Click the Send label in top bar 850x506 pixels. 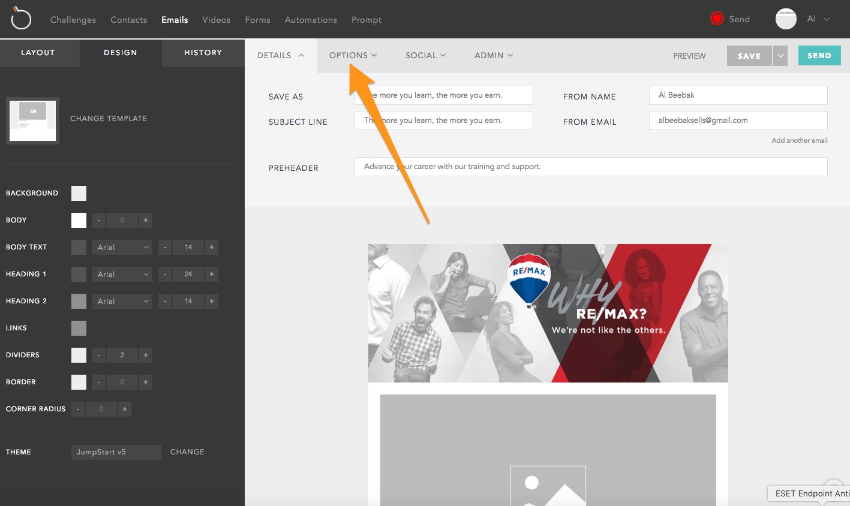click(739, 19)
